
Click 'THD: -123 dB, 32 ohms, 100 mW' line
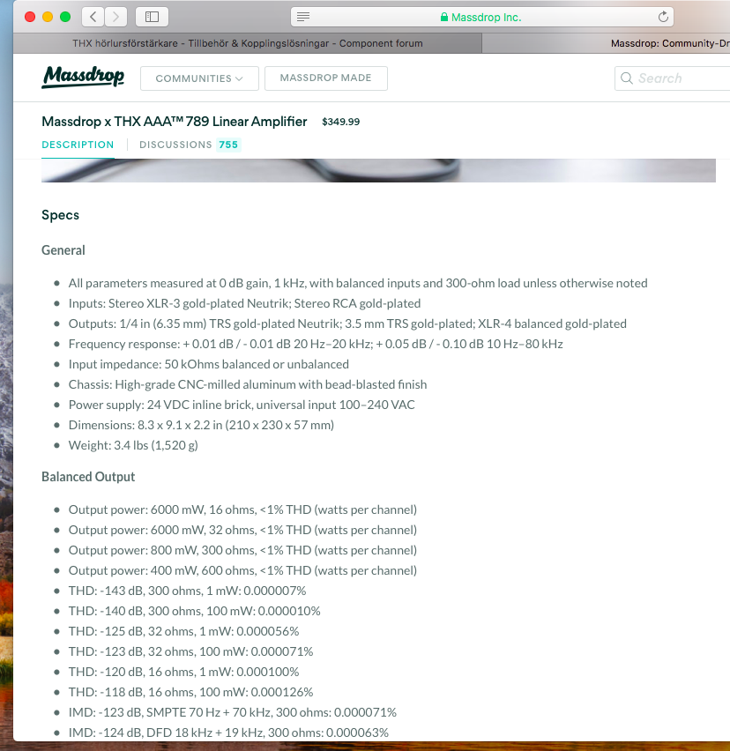point(190,651)
